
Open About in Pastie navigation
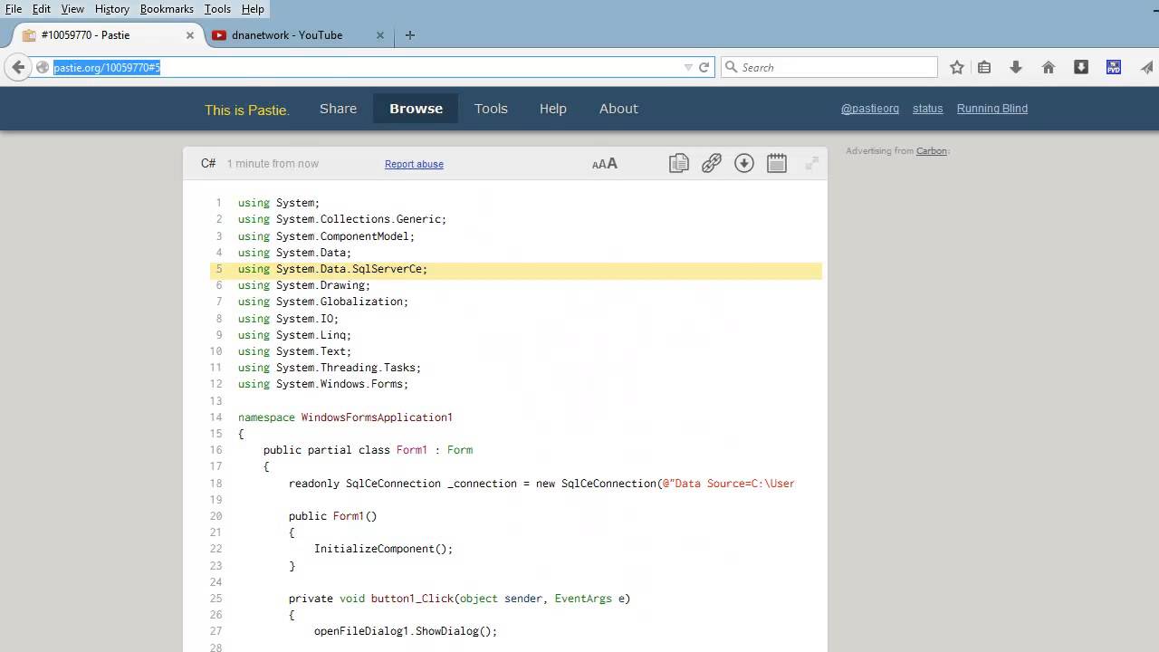click(x=618, y=109)
